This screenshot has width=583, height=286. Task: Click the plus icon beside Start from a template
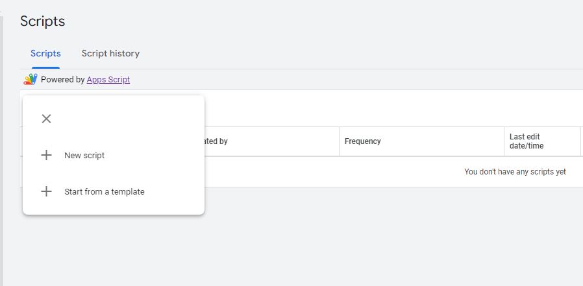click(46, 192)
